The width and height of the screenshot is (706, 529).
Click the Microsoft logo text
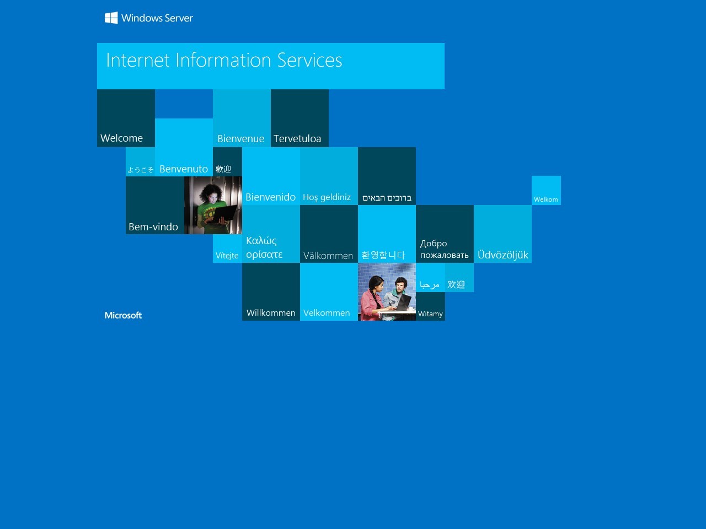click(x=123, y=315)
